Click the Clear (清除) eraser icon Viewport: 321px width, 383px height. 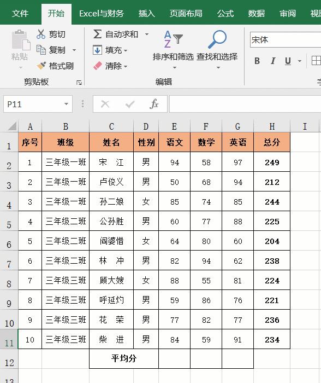[x=98, y=66]
